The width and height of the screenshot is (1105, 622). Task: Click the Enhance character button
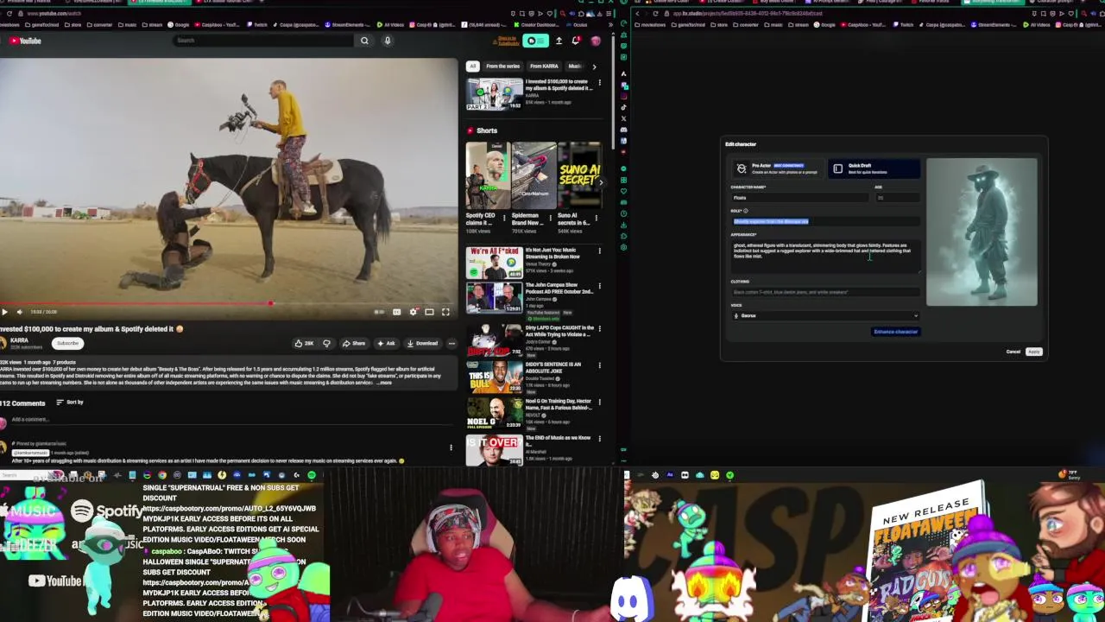pyautogui.click(x=895, y=332)
